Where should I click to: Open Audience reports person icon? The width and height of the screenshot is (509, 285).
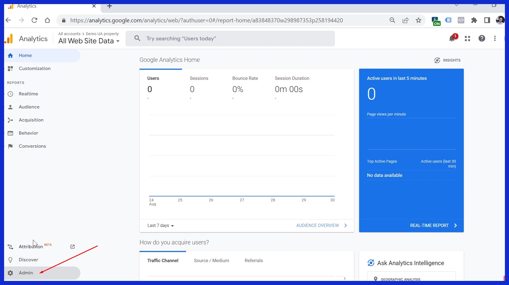(10, 107)
